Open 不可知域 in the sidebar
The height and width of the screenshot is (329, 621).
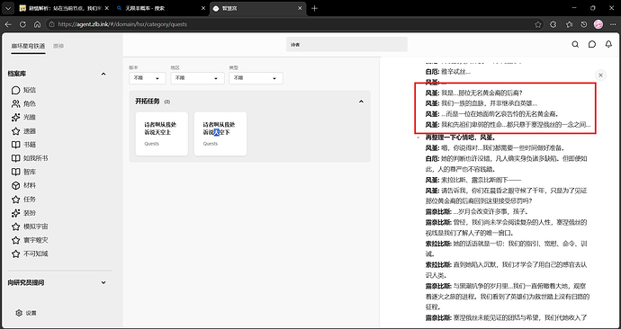pos(30,253)
